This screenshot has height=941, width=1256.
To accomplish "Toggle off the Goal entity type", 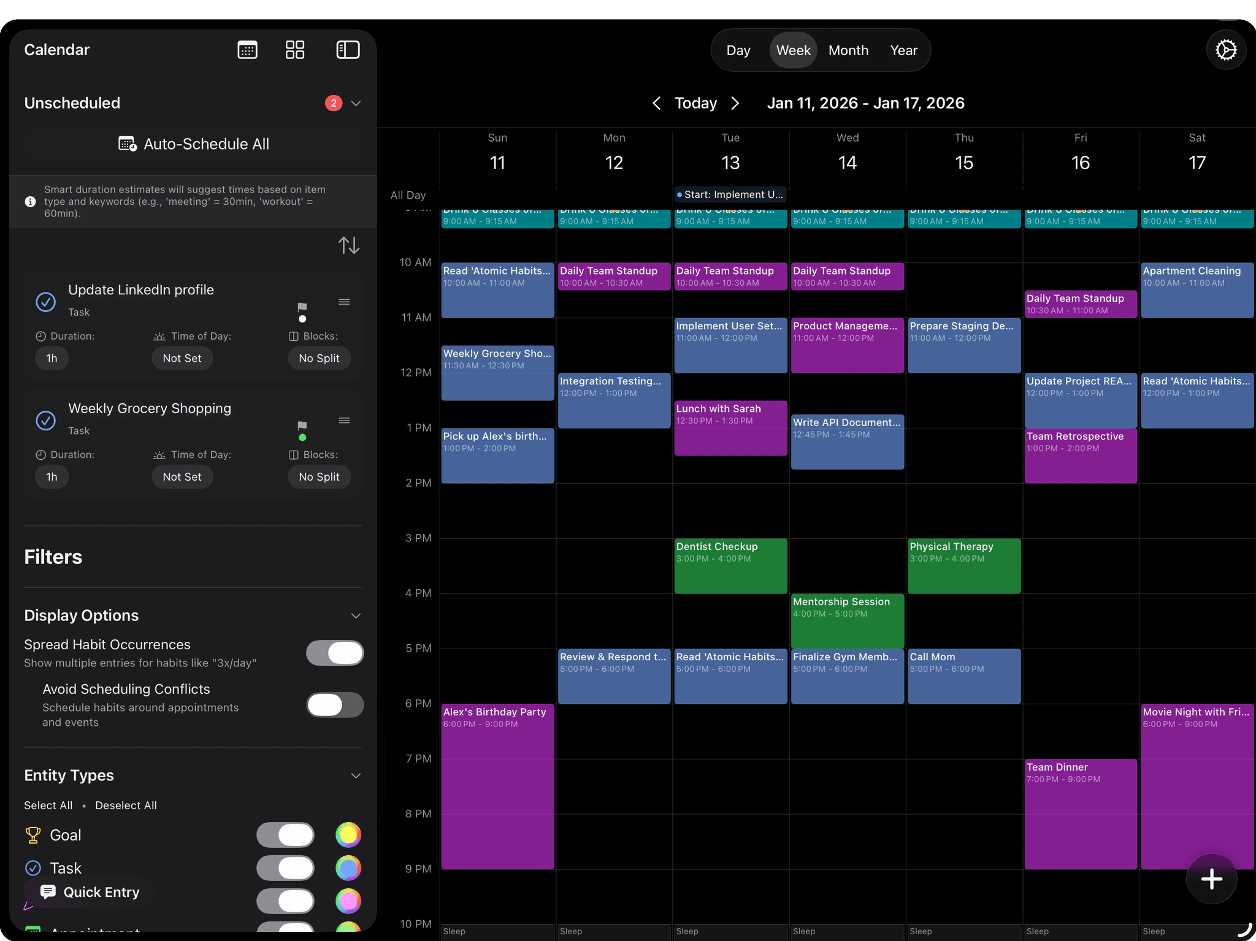I will pyautogui.click(x=285, y=835).
